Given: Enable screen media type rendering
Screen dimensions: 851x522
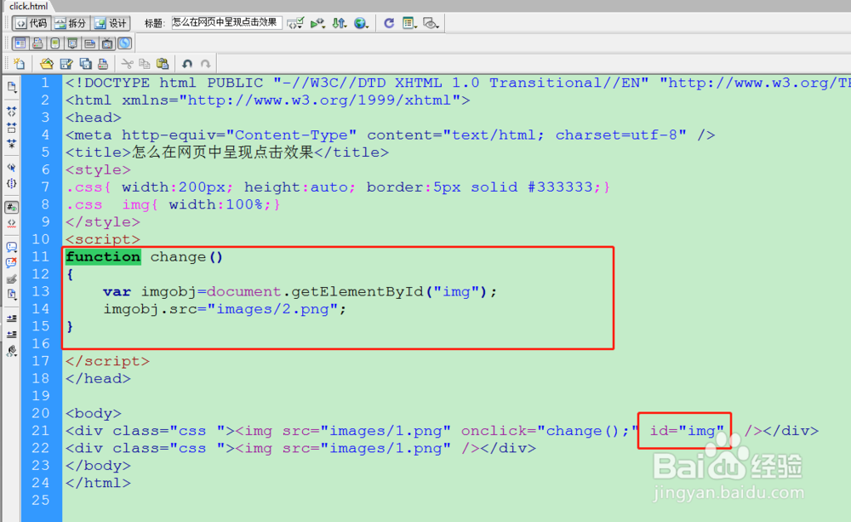Looking at the screenshot, I should (20, 43).
